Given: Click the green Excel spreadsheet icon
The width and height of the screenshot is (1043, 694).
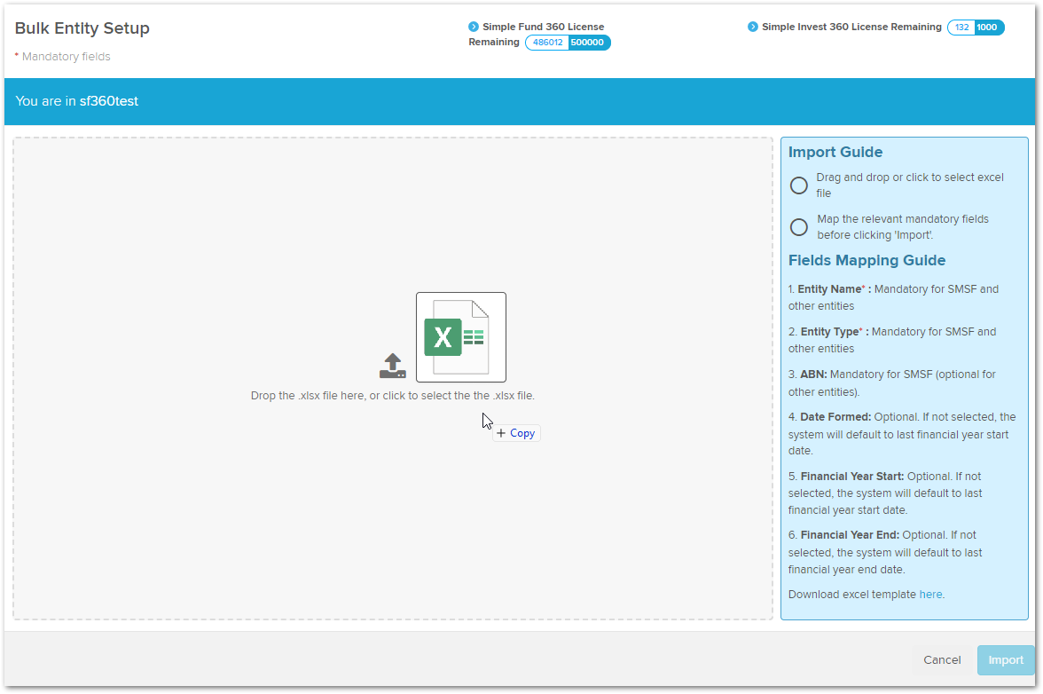Looking at the screenshot, I should point(443,337).
